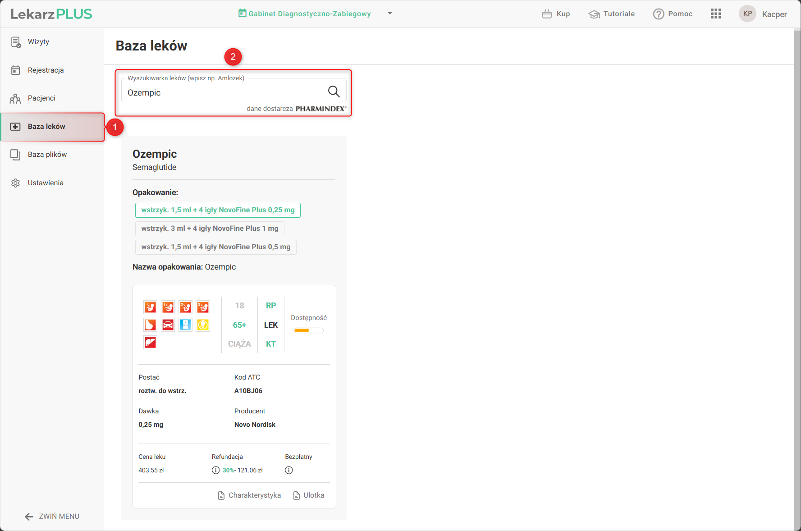Click the breastfeeding warning icon
Viewport: 801px width, 531px height.
(x=151, y=325)
